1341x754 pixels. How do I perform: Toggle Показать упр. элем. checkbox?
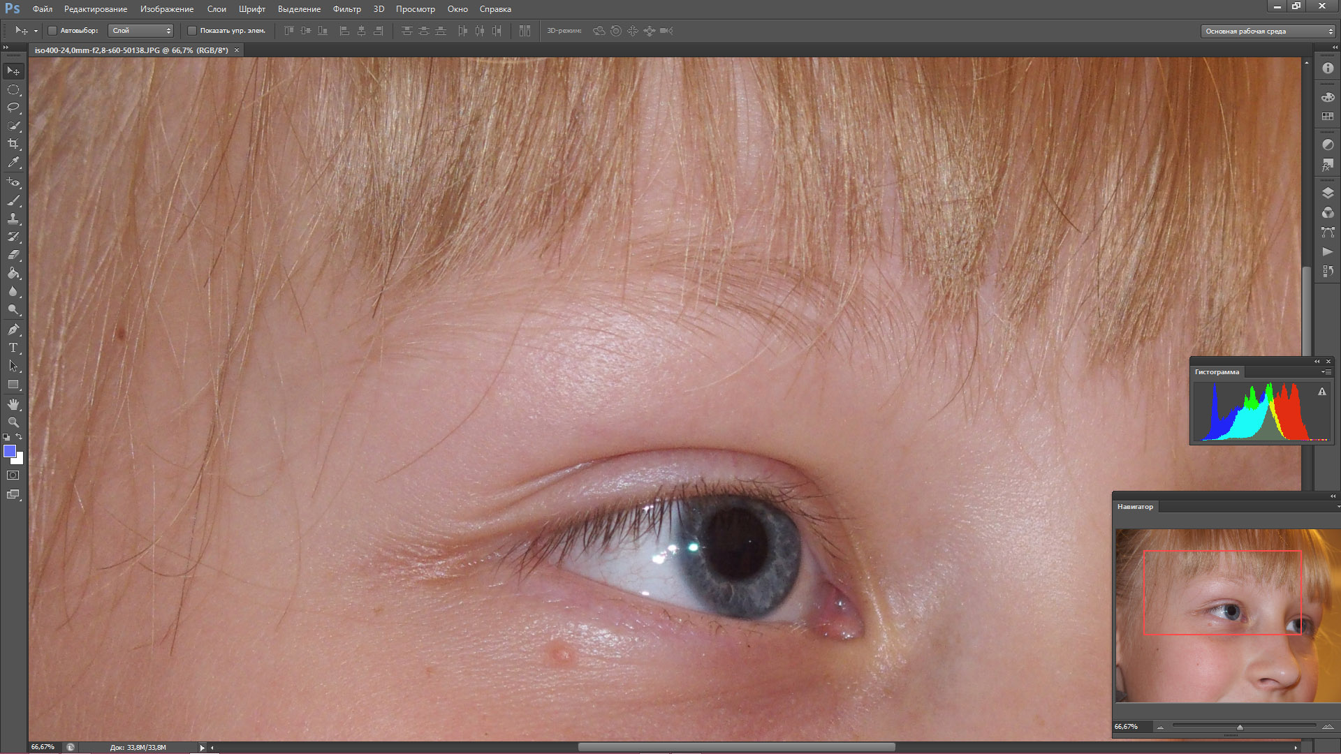tap(192, 31)
